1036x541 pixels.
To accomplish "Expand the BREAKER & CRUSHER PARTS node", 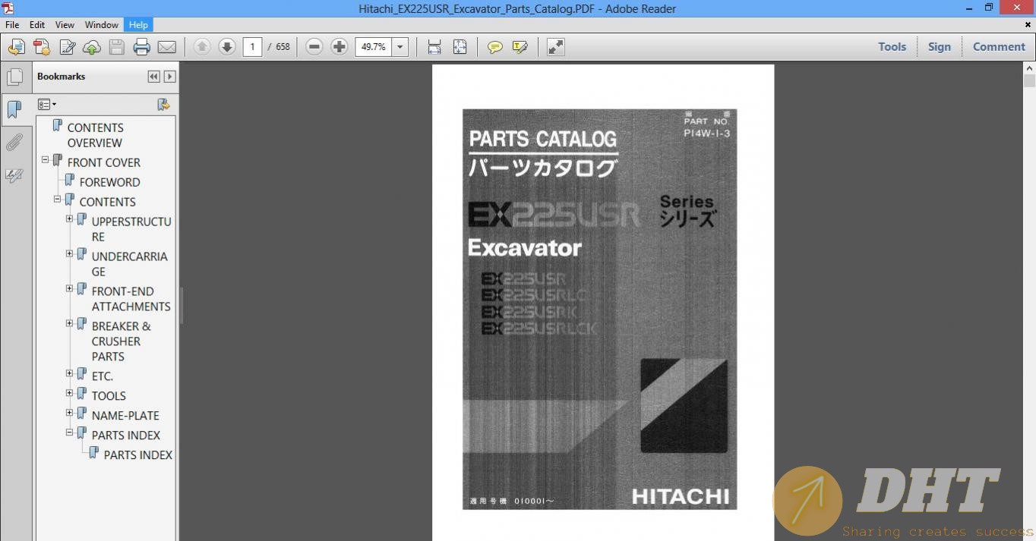I will [x=70, y=324].
